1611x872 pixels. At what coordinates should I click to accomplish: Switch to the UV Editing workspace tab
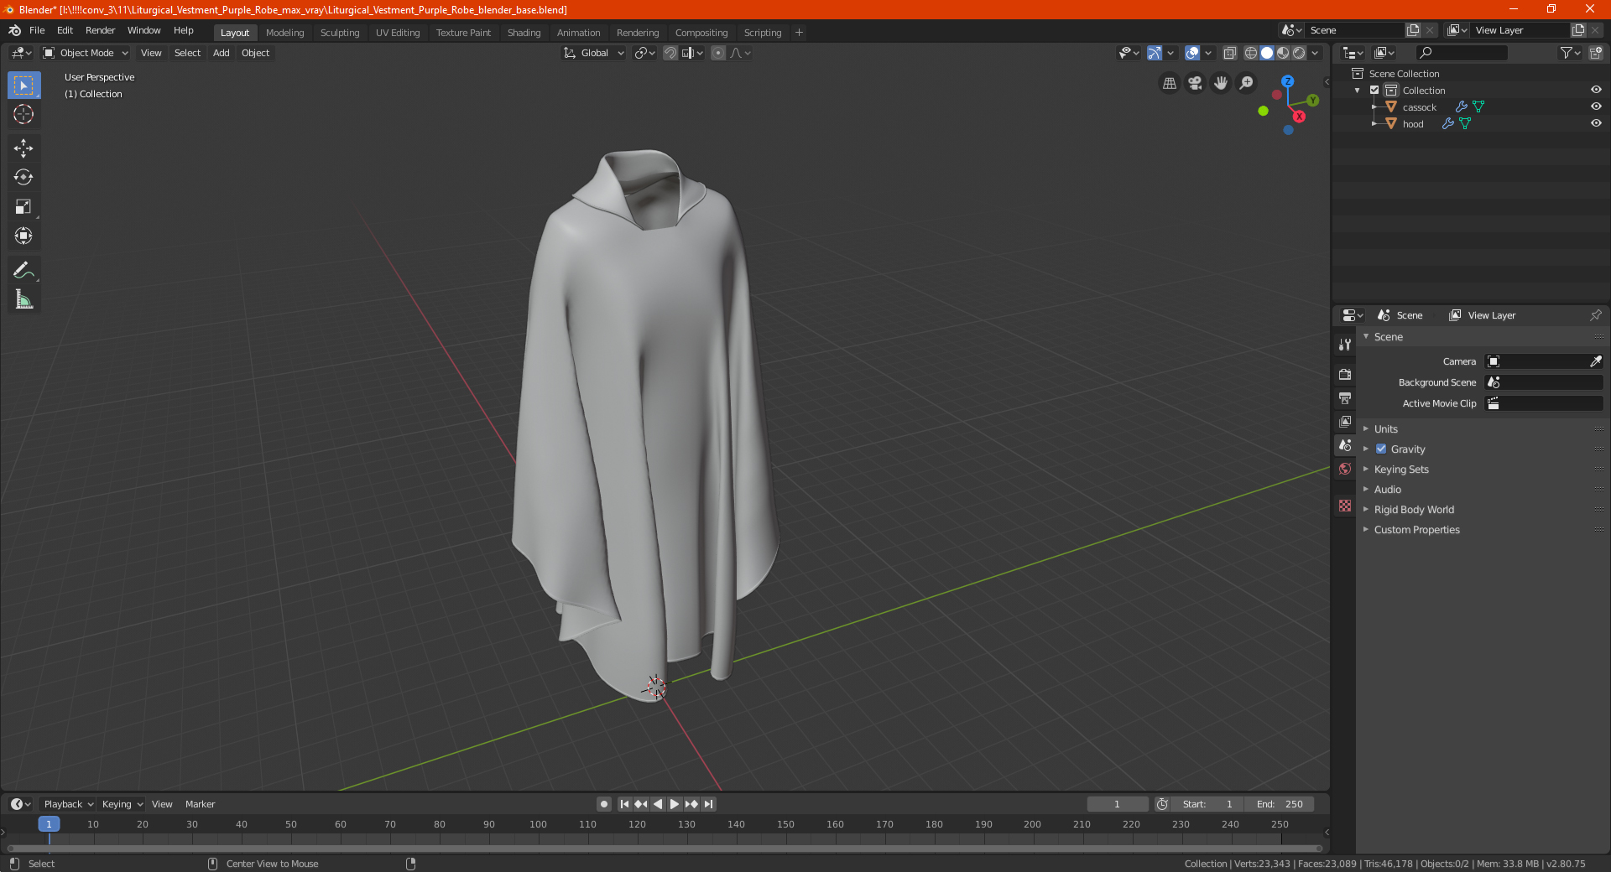[x=398, y=33]
